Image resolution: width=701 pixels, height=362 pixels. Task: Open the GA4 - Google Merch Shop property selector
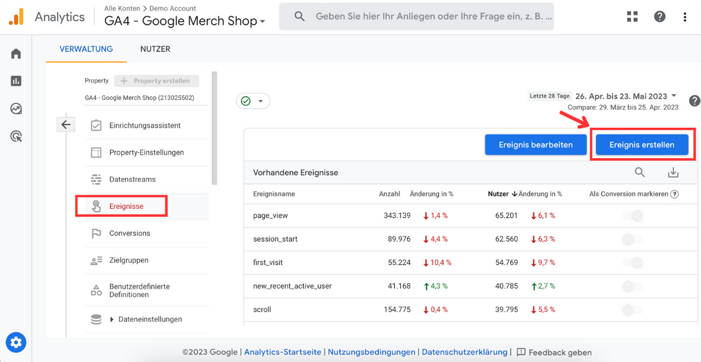(x=185, y=21)
